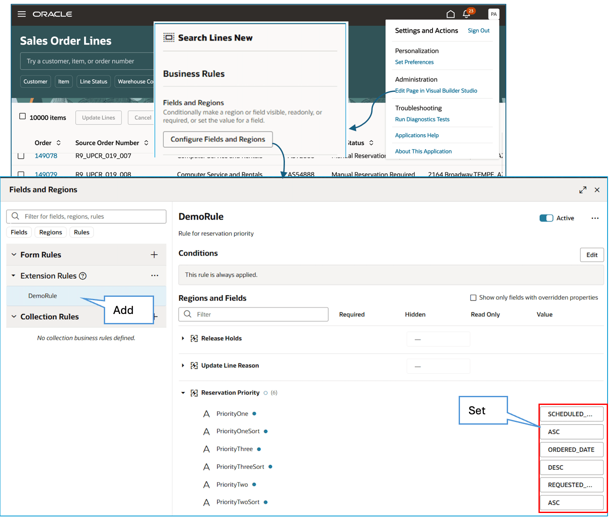611x519 pixels.
Task: Open notifications bell with 23 alerts
Action: 467,14
